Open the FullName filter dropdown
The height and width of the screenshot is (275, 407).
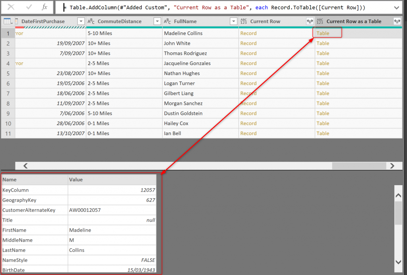pos(234,21)
